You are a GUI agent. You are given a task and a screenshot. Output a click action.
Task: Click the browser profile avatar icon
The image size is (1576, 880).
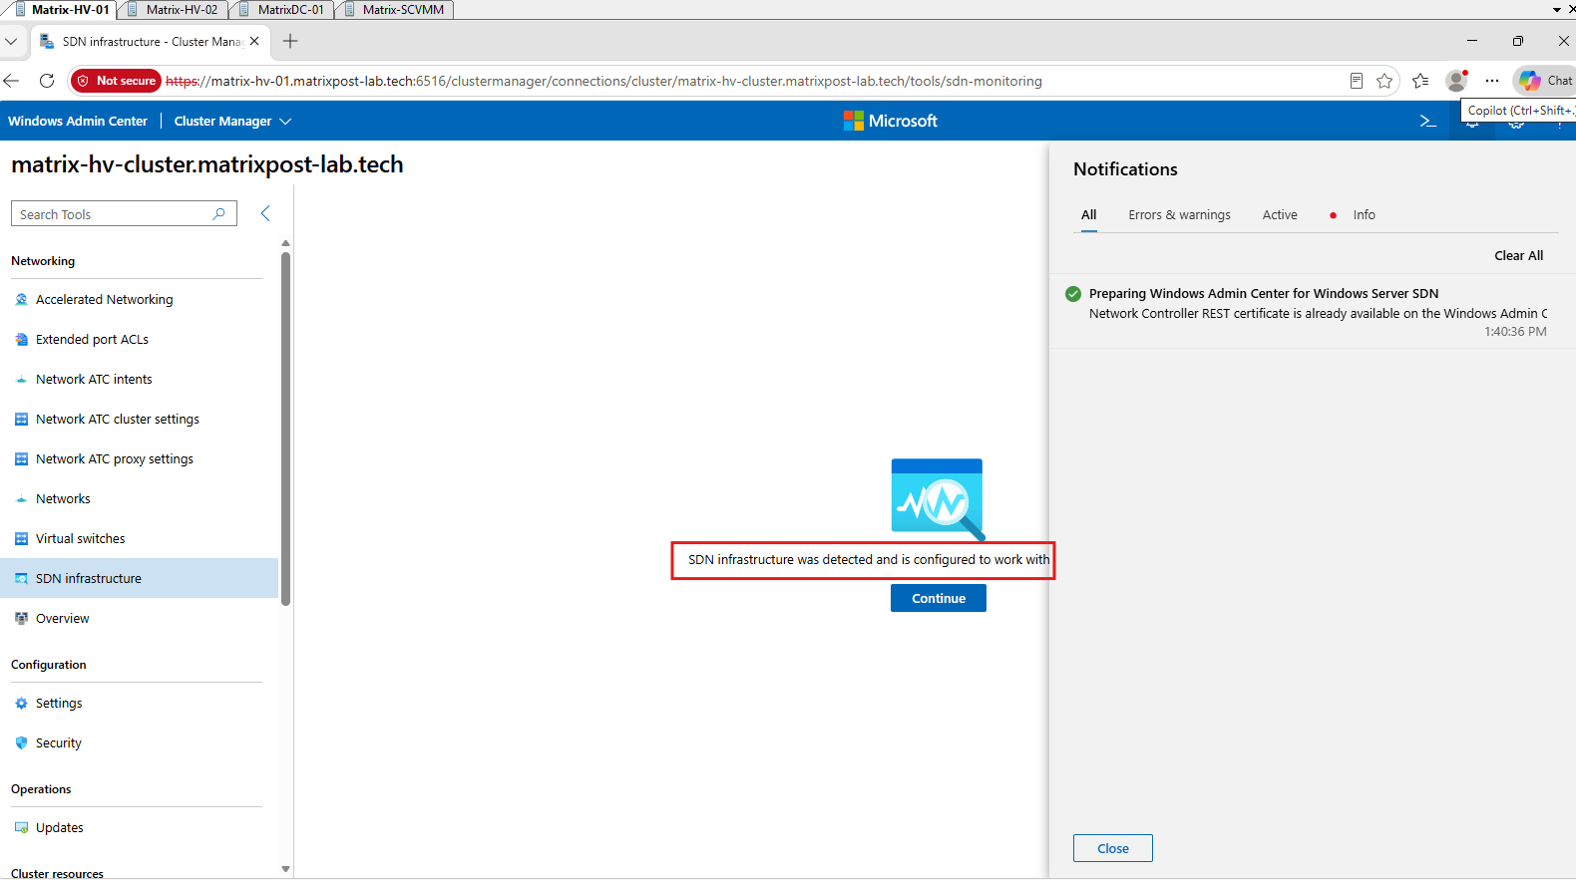point(1456,81)
